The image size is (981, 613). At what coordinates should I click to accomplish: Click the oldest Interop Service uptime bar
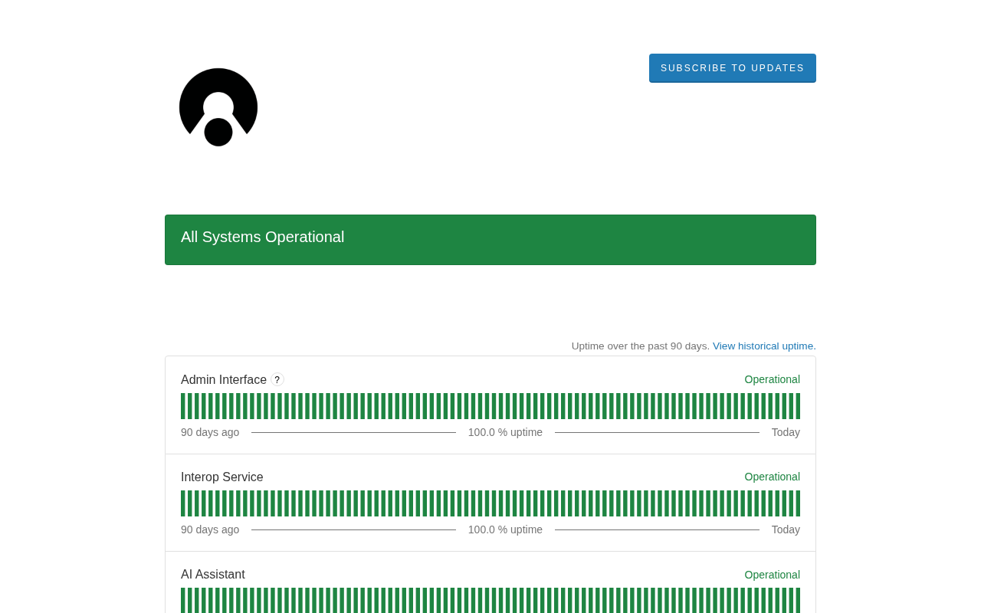point(183,503)
